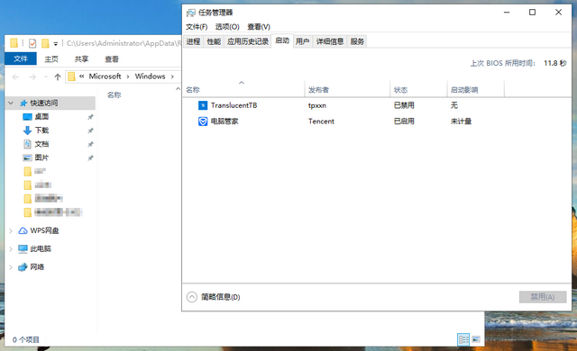Unpin 下载 using its pin icon

point(90,130)
